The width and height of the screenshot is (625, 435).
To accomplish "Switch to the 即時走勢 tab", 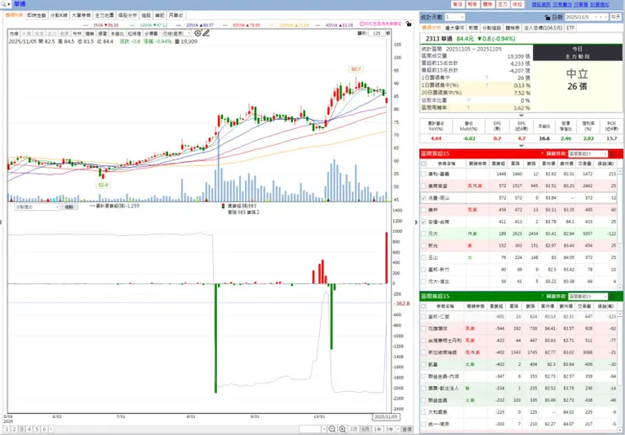I will point(36,15).
